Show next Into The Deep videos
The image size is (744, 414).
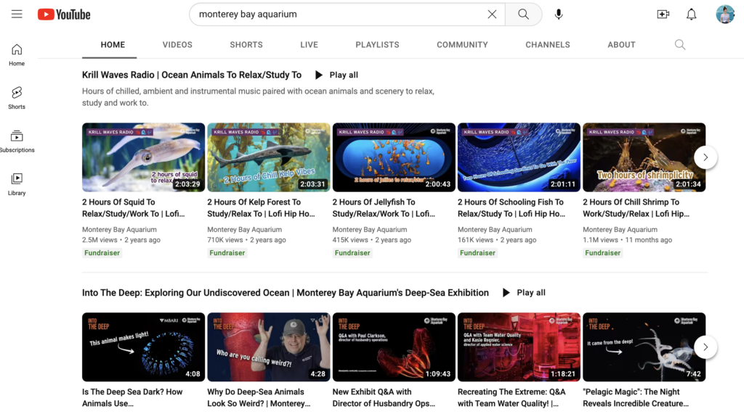coord(705,347)
